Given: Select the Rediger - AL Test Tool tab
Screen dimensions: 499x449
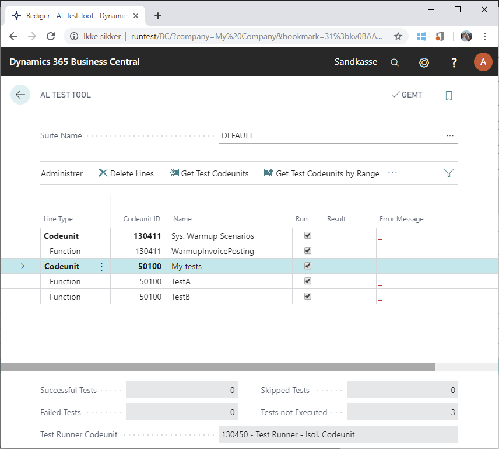Looking at the screenshot, I should 75,16.
